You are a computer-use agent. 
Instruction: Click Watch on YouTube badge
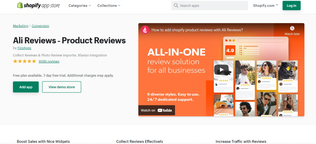pyautogui.click(x=156, y=110)
